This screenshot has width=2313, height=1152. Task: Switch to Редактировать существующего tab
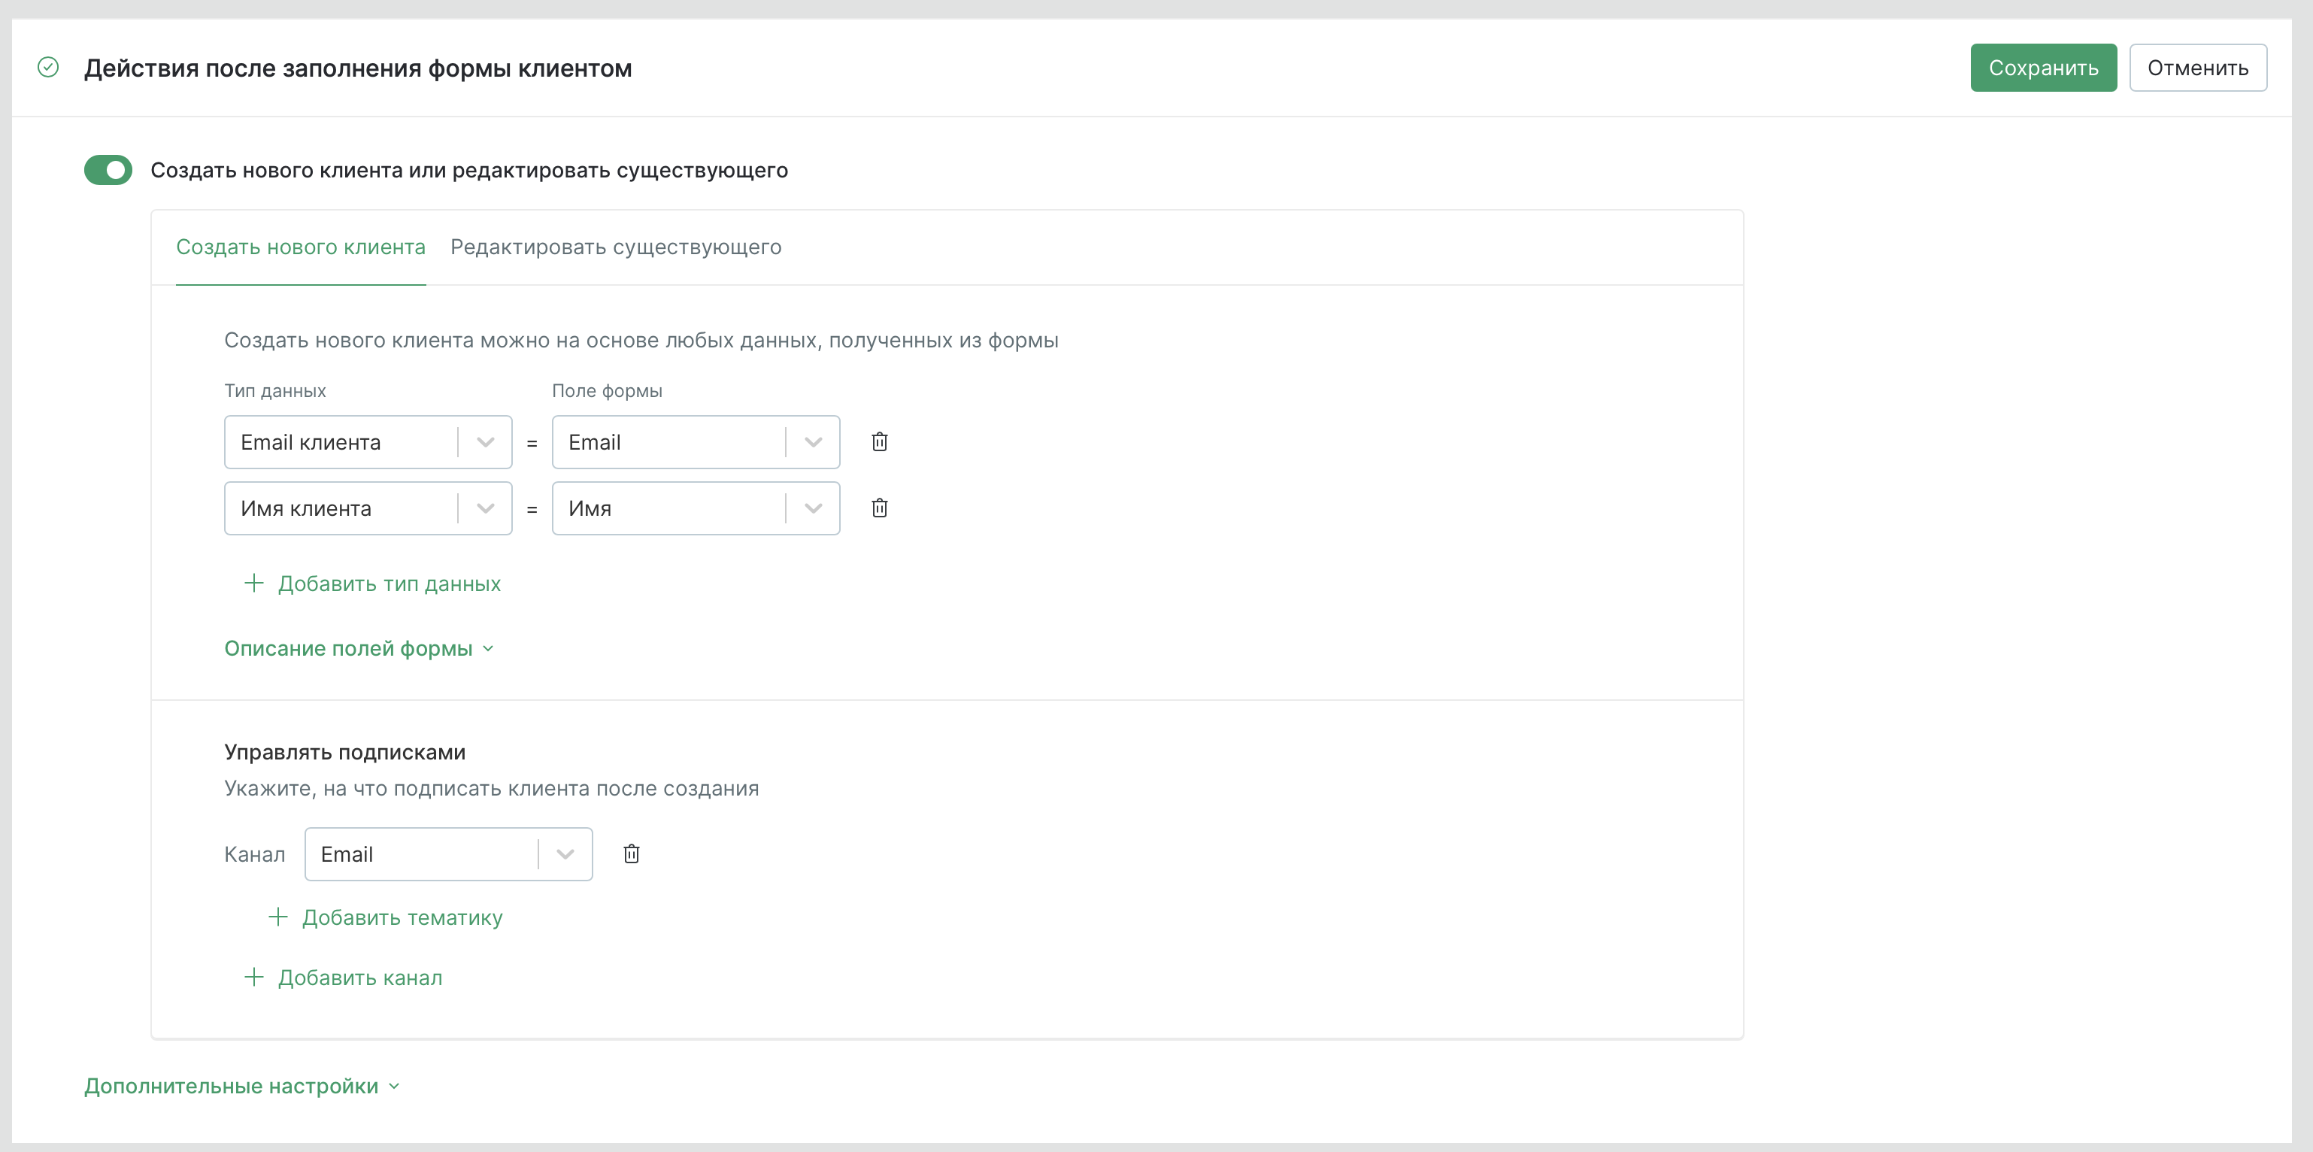coord(616,247)
